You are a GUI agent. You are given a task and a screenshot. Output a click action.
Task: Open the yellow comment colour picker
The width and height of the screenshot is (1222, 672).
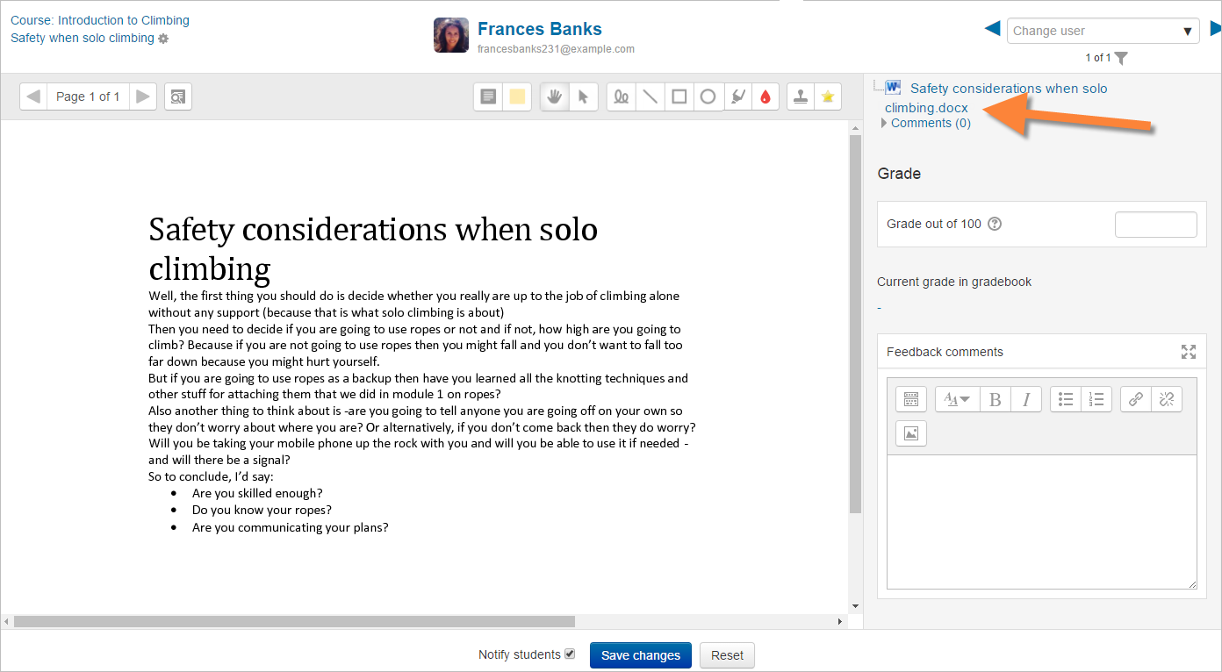517,97
